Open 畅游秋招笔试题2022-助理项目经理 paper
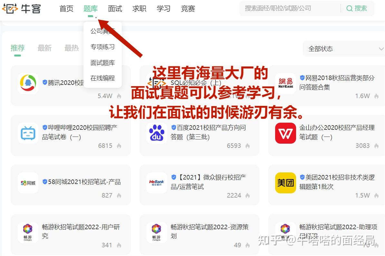The height and width of the screenshot is (256, 385). pos(338,231)
